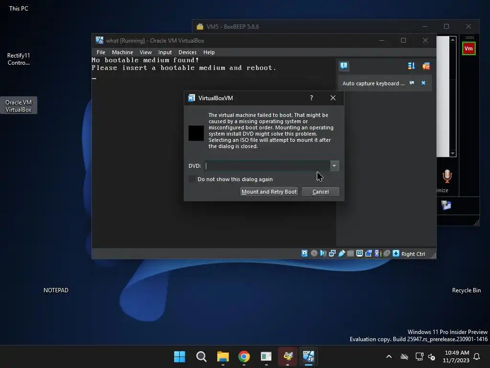Click BeeBEEP scrollbar down arrow
490x368 pixels.
point(453,153)
